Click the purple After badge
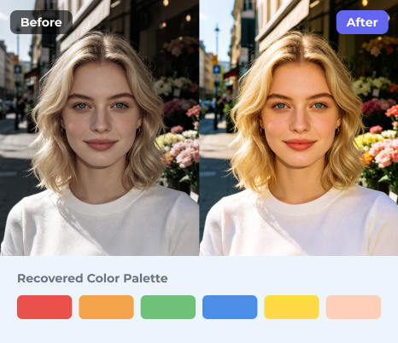 pyautogui.click(x=362, y=22)
